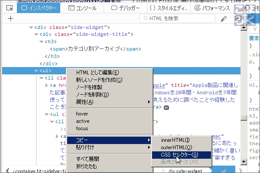Open the 属性(A) submenu
The image size is (260, 173).
point(110,102)
